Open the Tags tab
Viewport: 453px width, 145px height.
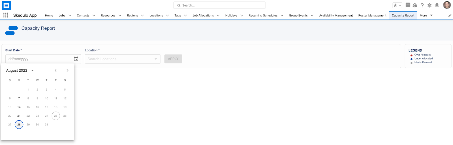pyautogui.click(x=178, y=16)
